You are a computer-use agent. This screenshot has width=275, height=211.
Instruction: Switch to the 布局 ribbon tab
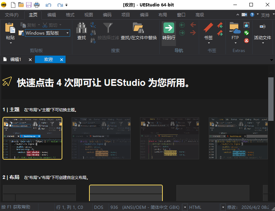pyautogui.click(x=163, y=15)
